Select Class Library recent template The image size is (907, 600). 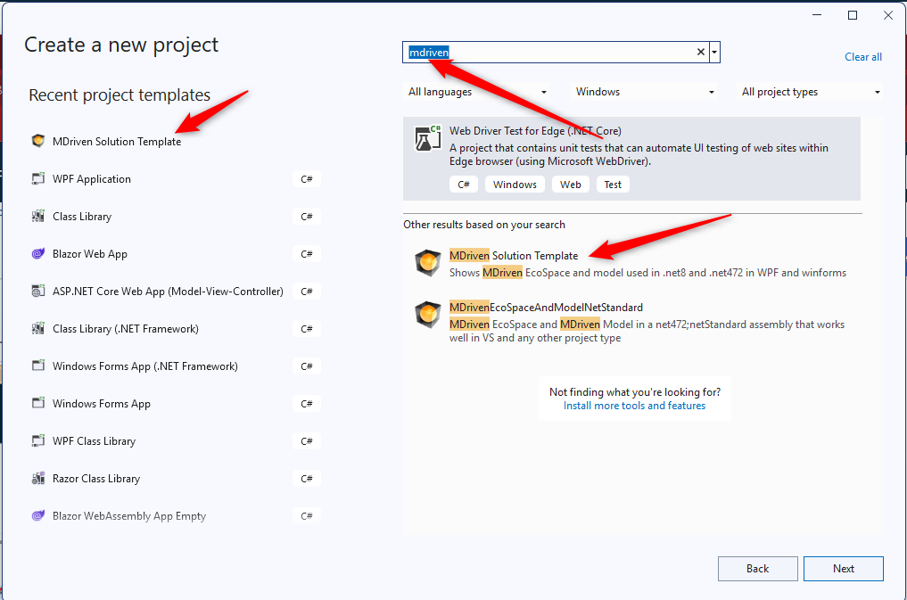tap(82, 217)
